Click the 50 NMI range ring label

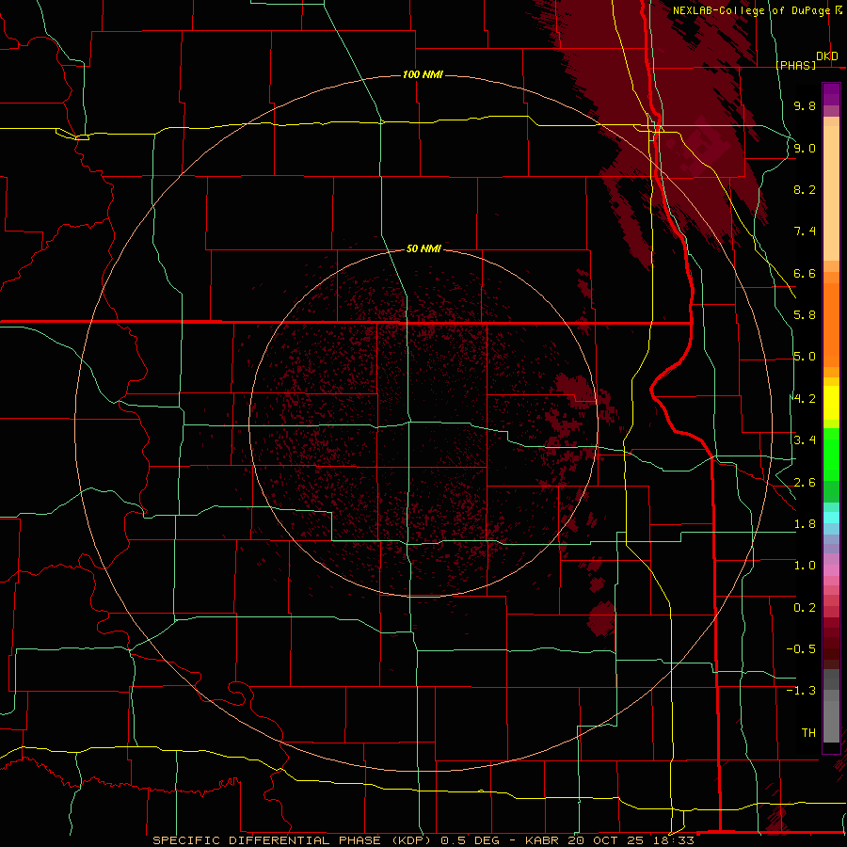click(x=424, y=248)
